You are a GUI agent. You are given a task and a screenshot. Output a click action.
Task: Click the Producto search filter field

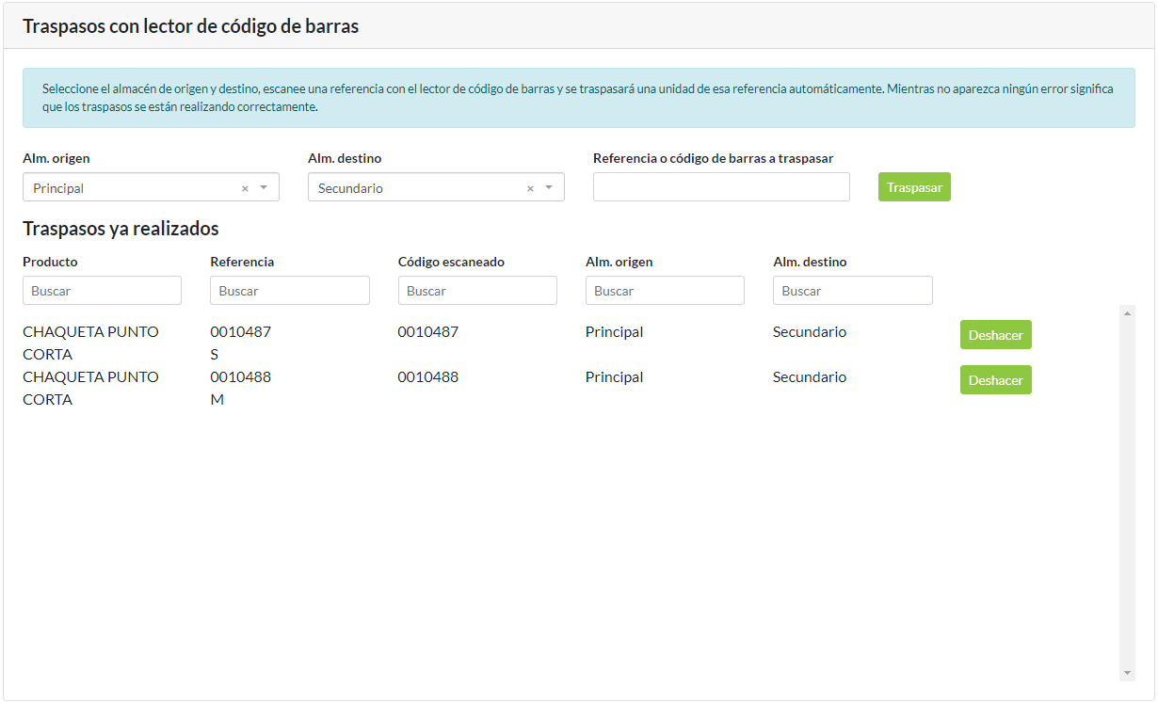(102, 291)
